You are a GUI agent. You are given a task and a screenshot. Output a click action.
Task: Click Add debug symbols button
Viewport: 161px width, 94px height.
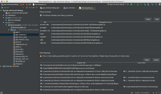point(157,19)
